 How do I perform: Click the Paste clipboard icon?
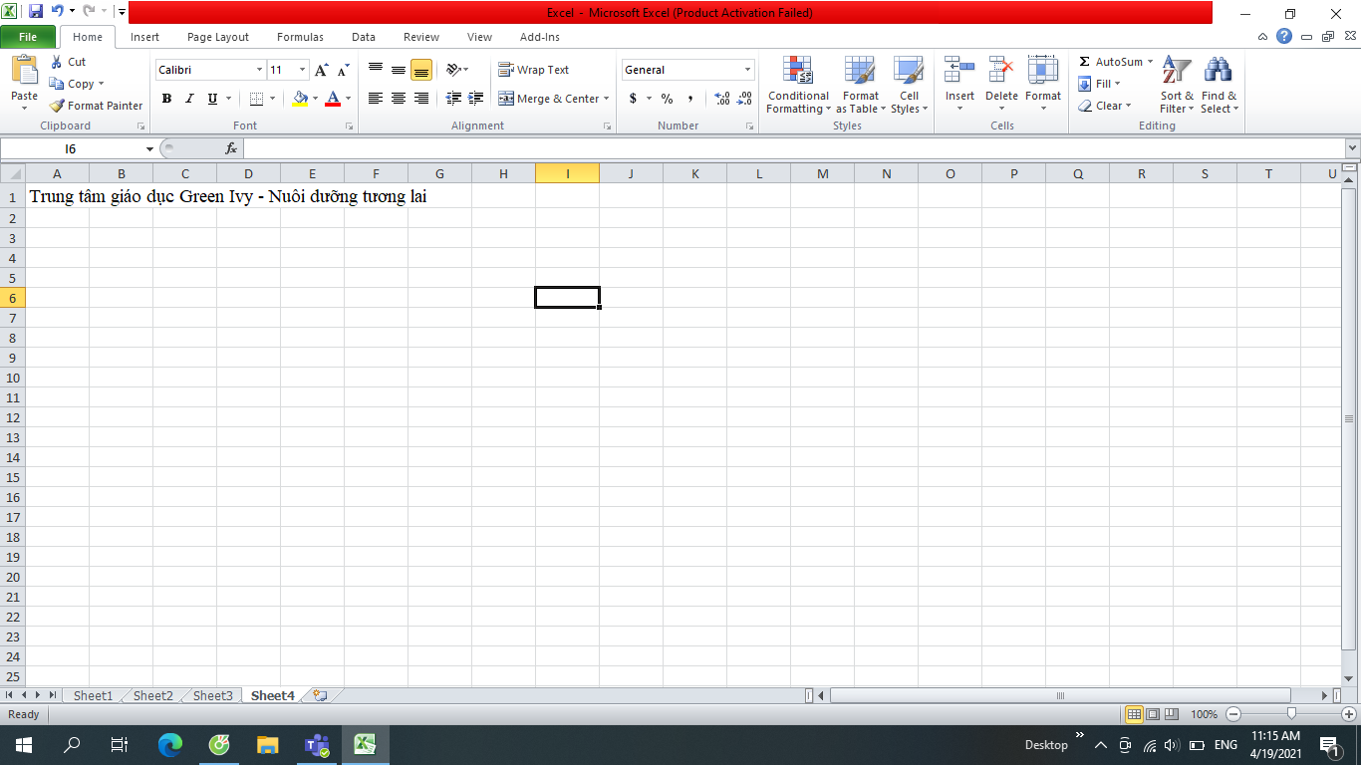coord(25,71)
